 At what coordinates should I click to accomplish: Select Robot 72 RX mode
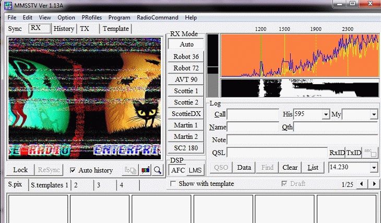click(x=186, y=68)
